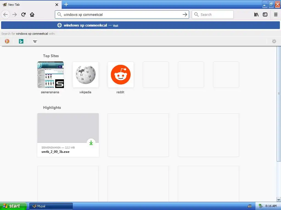This screenshot has width=281, height=210.
Task: Open the hamburger application menu
Action: (x=276, y=14)
